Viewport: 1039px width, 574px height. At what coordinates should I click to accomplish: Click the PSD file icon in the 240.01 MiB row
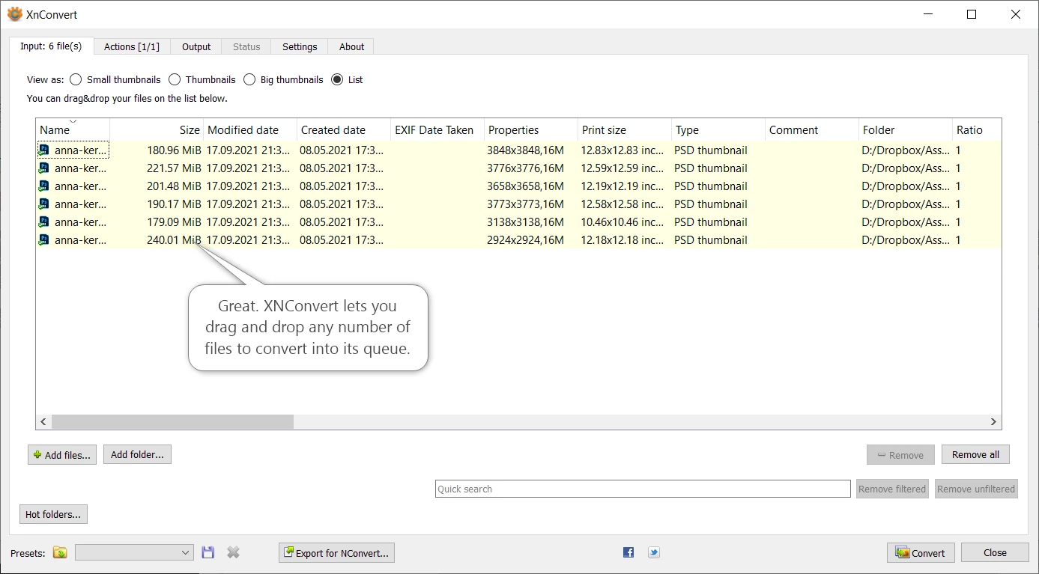[x=44, y=240]
